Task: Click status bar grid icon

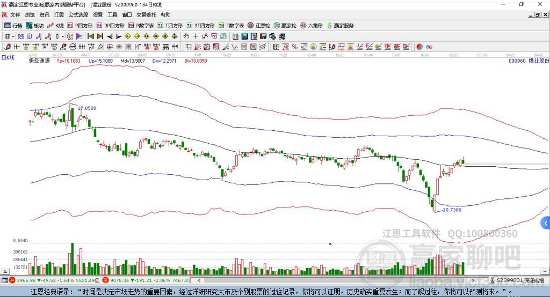Action: (x=4, y=280)
